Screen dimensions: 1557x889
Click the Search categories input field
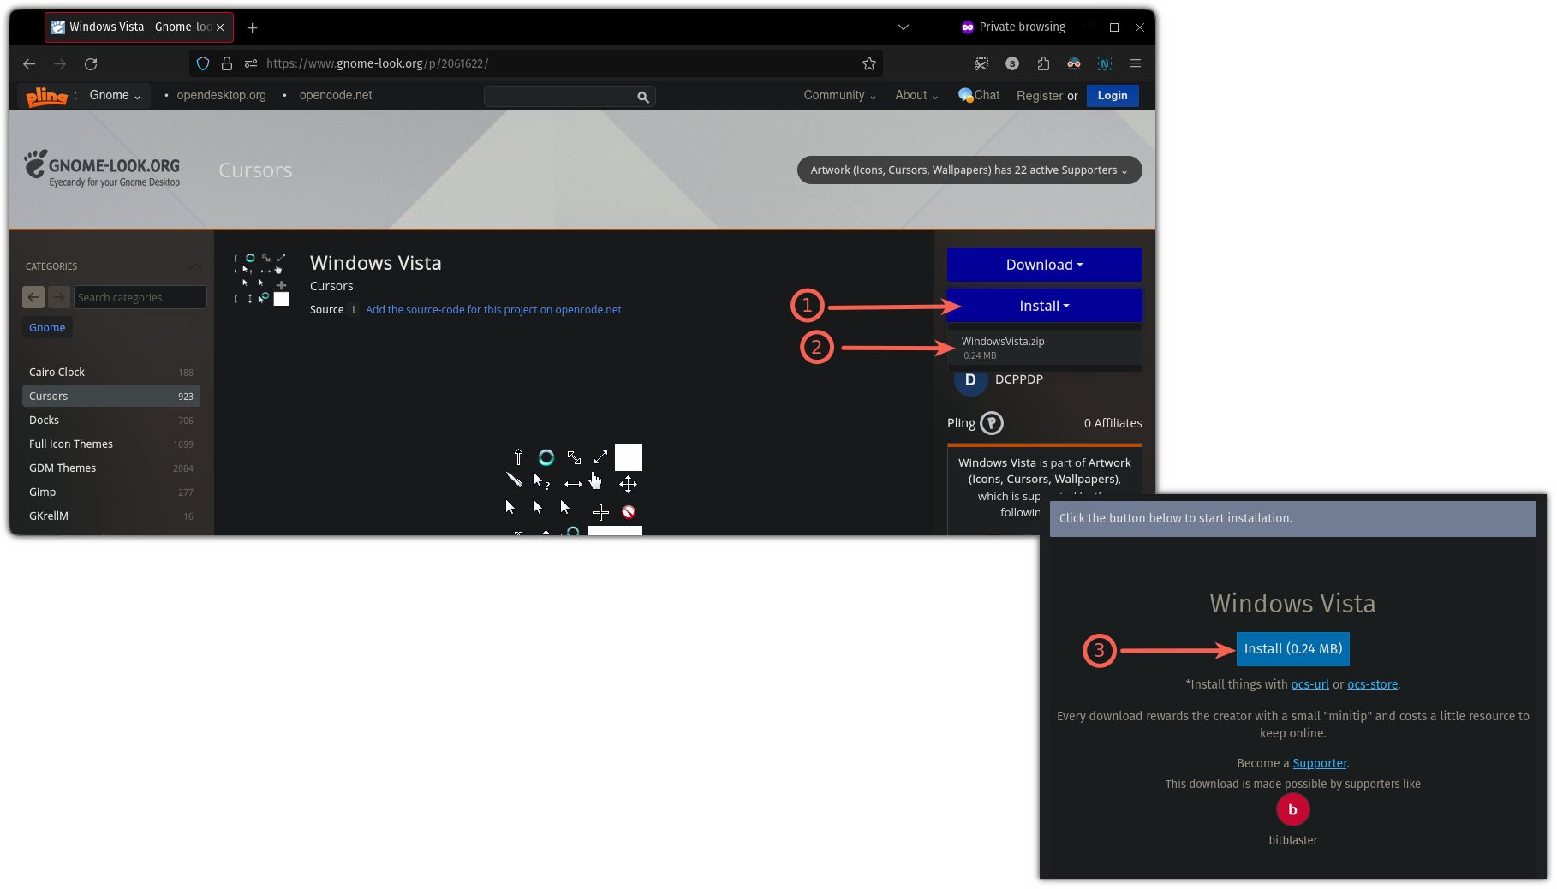point(140,297)
